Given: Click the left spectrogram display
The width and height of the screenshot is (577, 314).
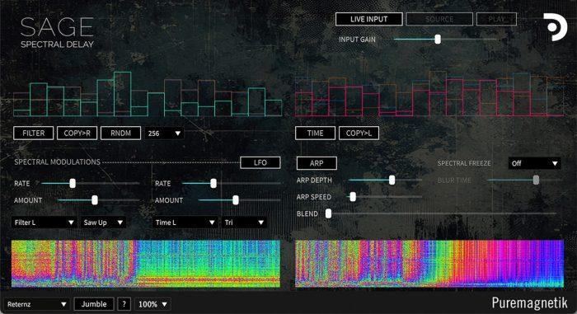Looking at the screenshot, I should [x=146, y=264].
